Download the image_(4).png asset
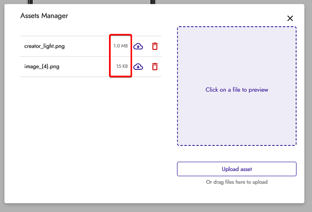The width and height of the screenshot is (312, 212). click(138, 67)
